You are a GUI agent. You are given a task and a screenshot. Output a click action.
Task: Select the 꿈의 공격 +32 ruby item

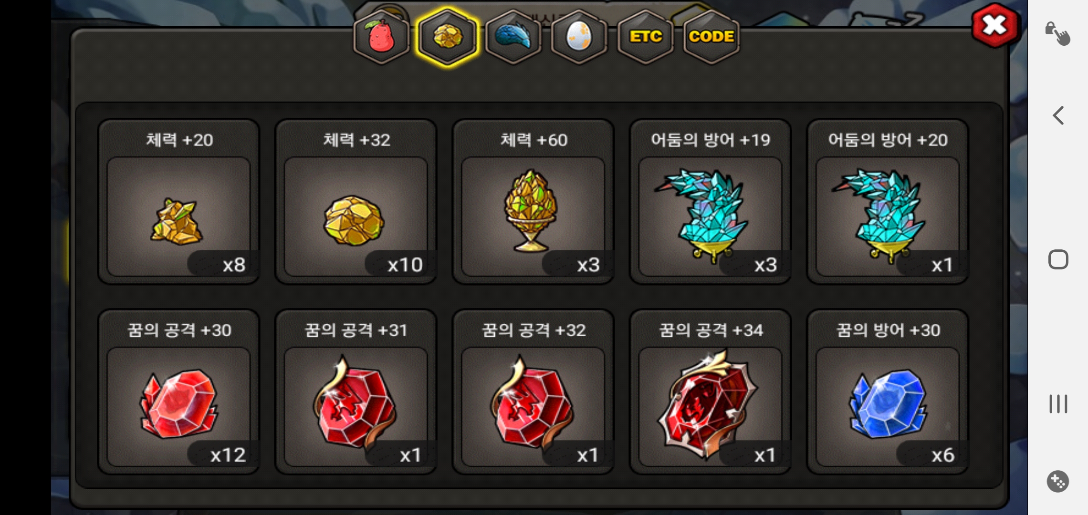click(533, 391)
